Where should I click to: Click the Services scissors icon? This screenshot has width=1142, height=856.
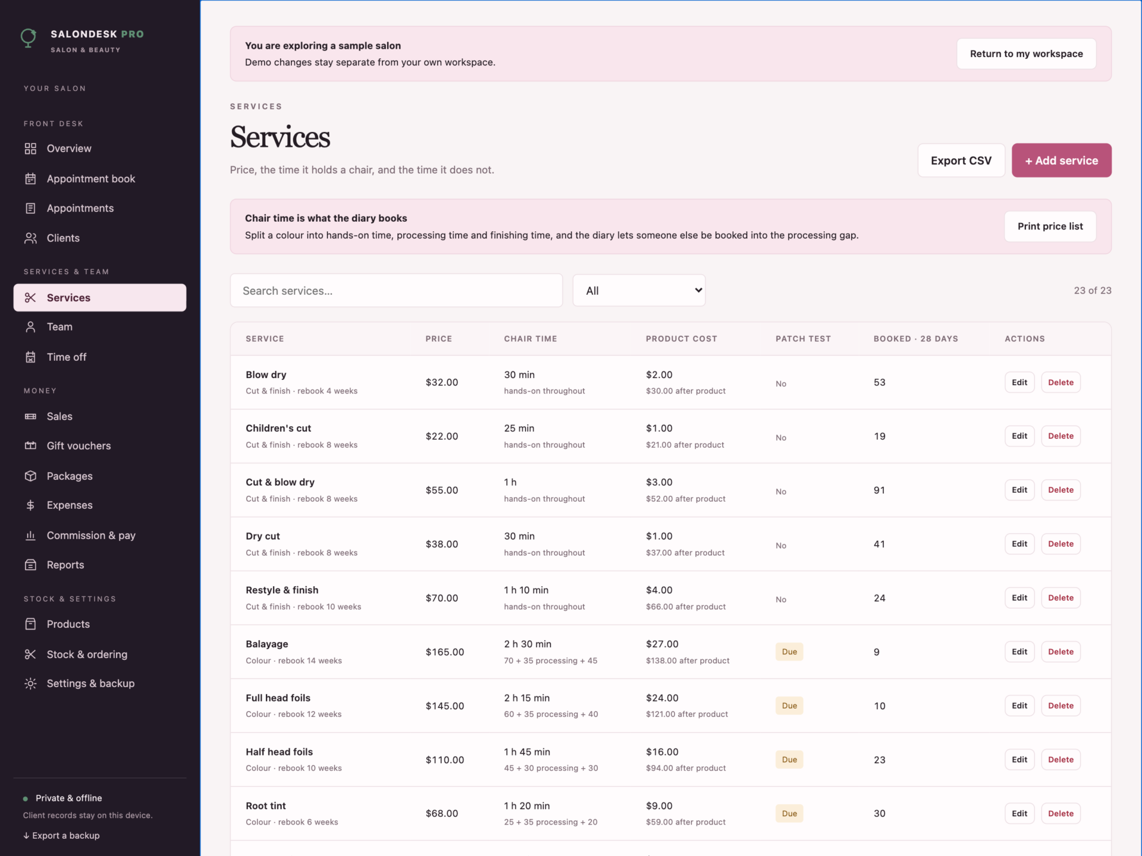(x=30, y=297)
